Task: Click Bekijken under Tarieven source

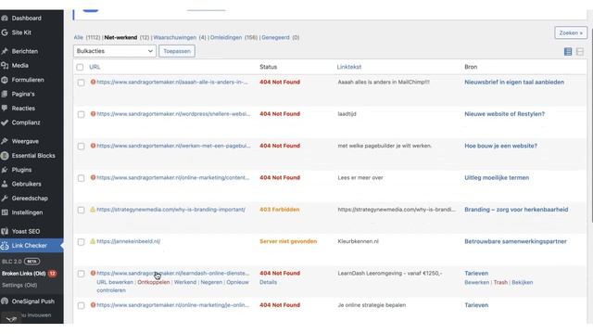Action: 523,282
